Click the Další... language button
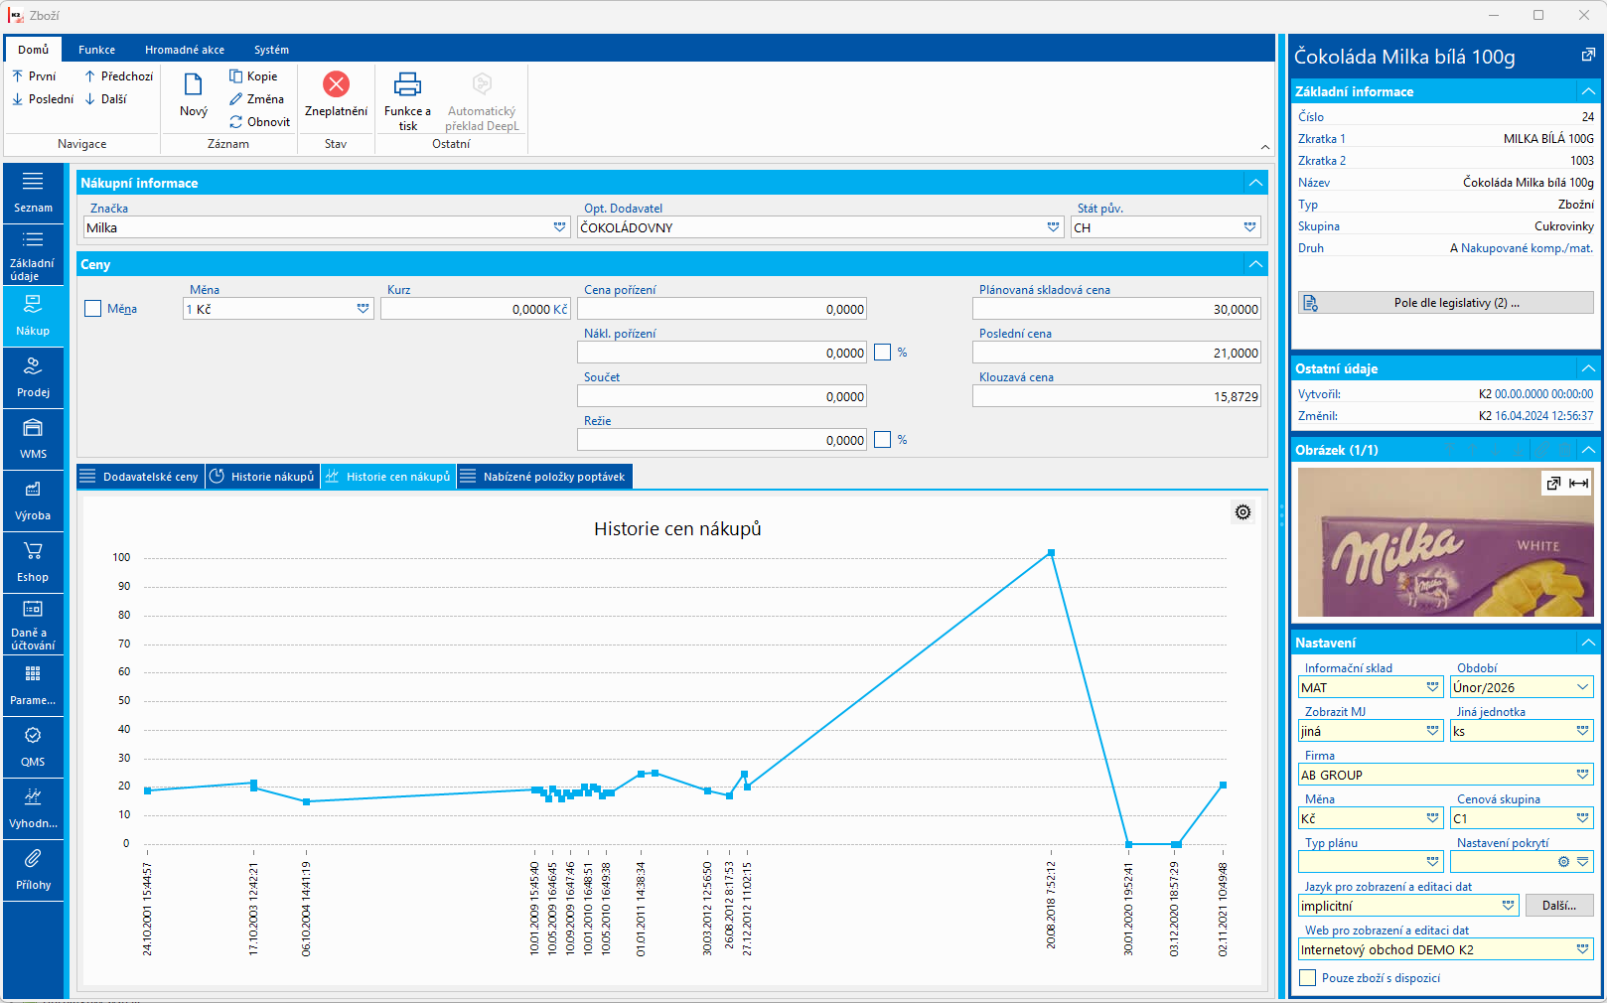The image size is (1607, 1003). pos(1558,906)
